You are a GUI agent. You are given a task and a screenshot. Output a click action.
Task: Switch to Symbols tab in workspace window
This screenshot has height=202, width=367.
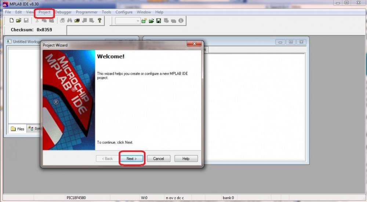click(x=34, y=128)
